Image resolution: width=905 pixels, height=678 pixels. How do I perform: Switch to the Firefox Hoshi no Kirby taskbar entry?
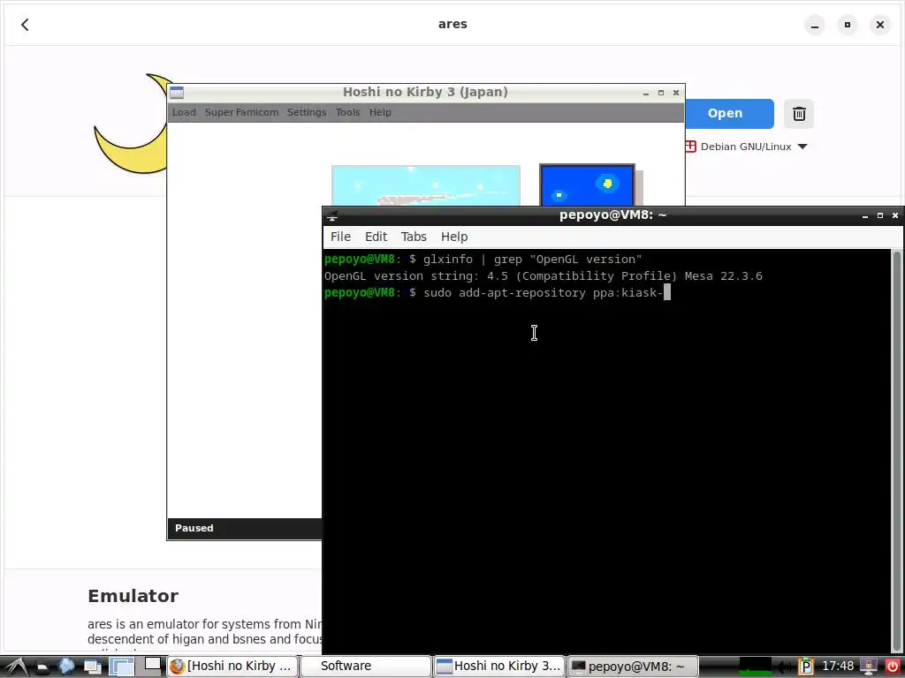tap(232, 666)
